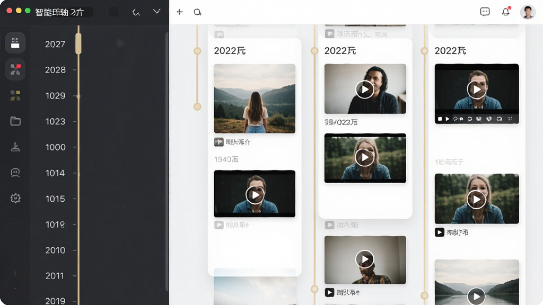Open the four-square grid view in the sidebar
Viewport: 543px width, 305px height.
pos(15,95)
